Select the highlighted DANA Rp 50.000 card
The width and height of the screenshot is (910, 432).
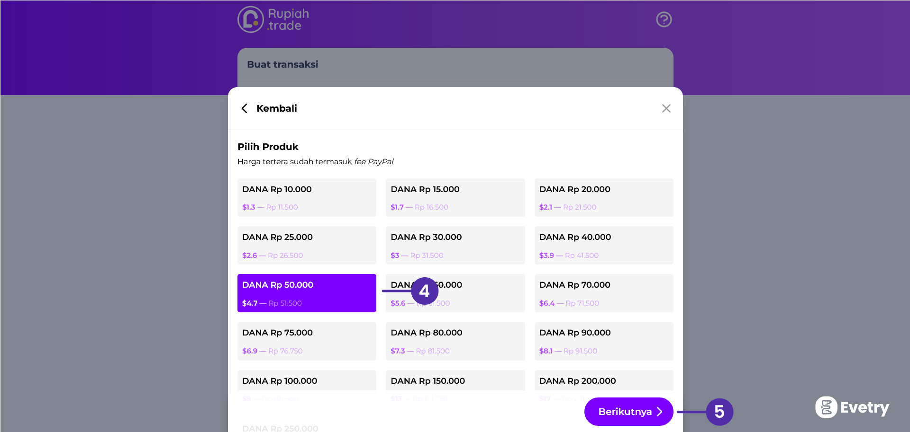coord(307,293)
